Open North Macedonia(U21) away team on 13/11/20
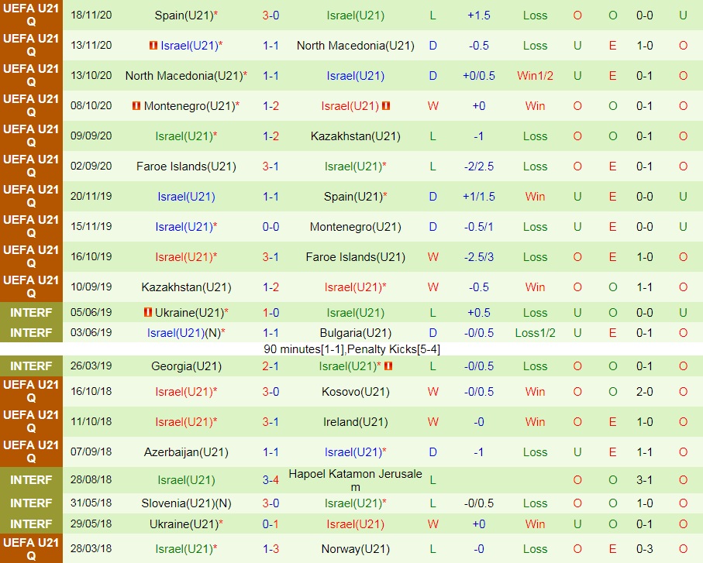Screen dimensions: 703x563 coord(356,45)
